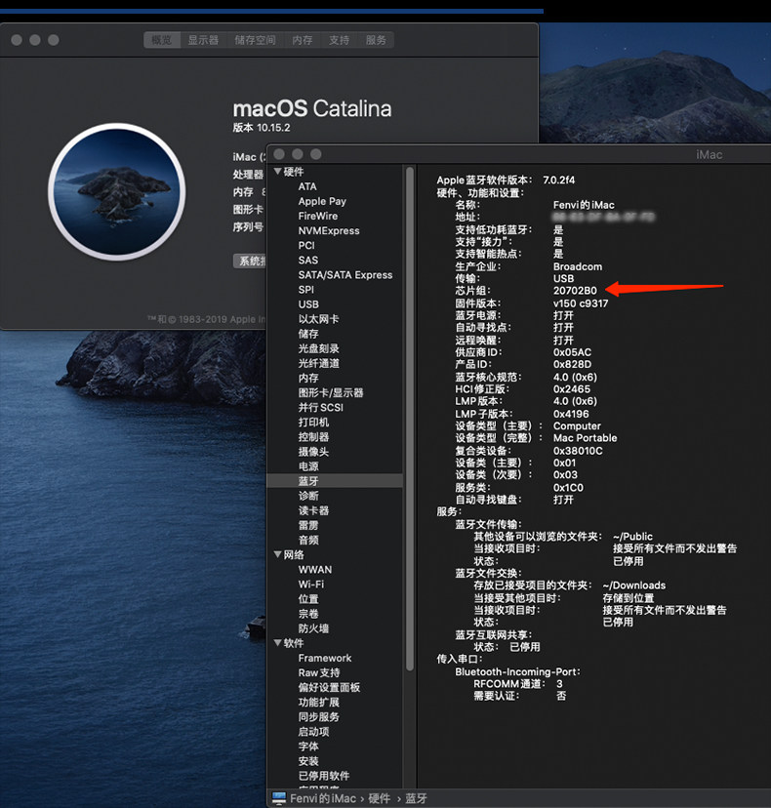Select SAS in the hardware list
Screen dimensions: 771x808
pyautogui.click(x=307, y=261)
